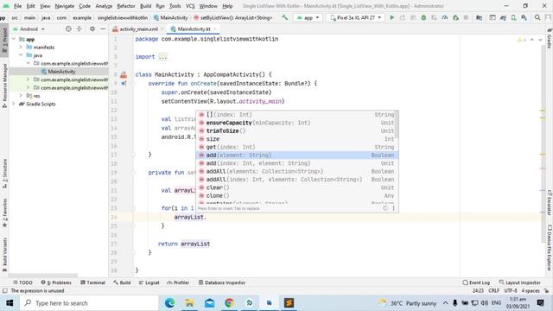Screen dimensions: 553x311
Task: Select add(element: String) completion suggestion
Action: pos(296,155)
